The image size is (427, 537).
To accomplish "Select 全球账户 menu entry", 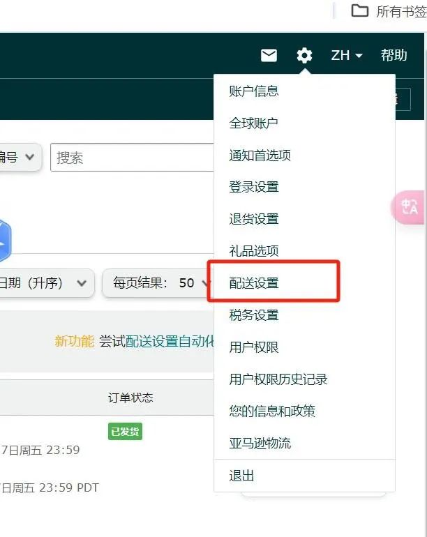I will click(x=253, y=123).
